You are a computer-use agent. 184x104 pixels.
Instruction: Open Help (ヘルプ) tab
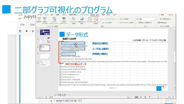(x=114, y=15)
